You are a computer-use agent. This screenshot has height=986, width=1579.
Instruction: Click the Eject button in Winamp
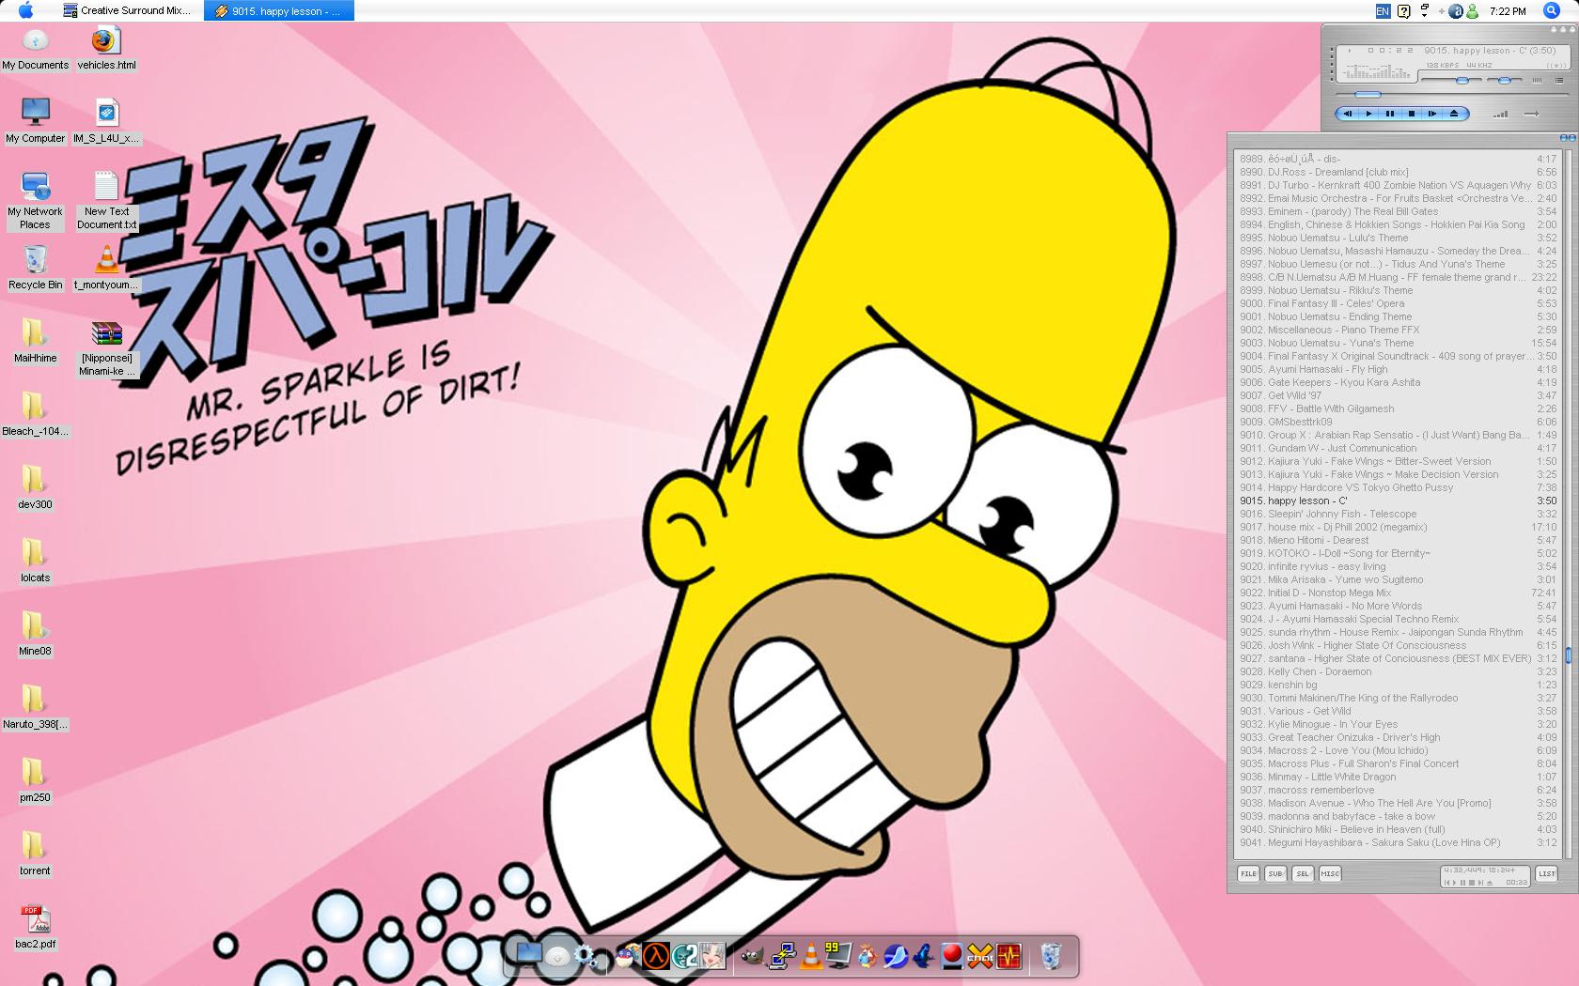(x=1454, y=114)
